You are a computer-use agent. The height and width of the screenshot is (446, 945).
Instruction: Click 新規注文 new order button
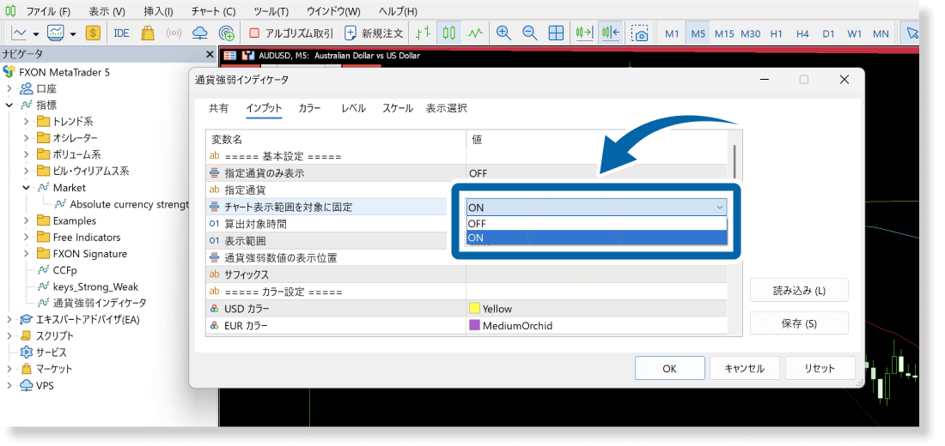[374, 33]
